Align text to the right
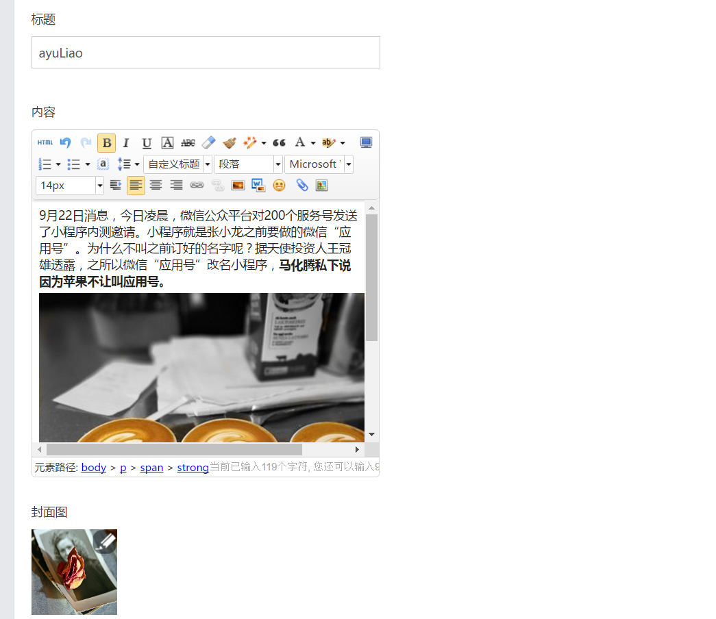This screenshot has height=619, width=716. click(x=176, y=186)
